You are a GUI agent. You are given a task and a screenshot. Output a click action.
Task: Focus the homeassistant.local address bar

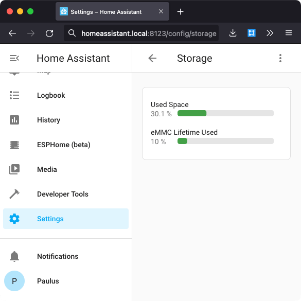pos(141,33)
